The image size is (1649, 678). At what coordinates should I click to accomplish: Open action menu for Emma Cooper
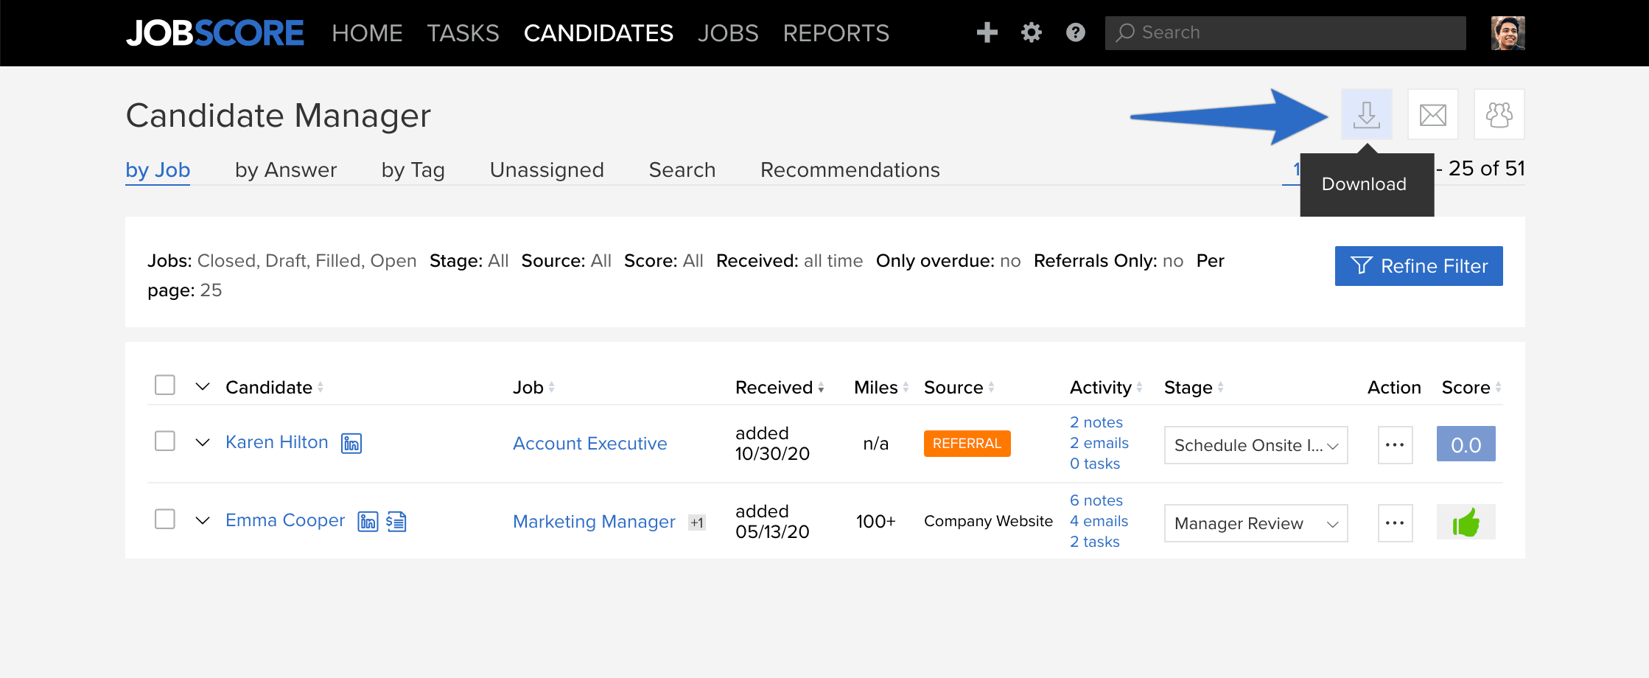[x=1395, y=523]
